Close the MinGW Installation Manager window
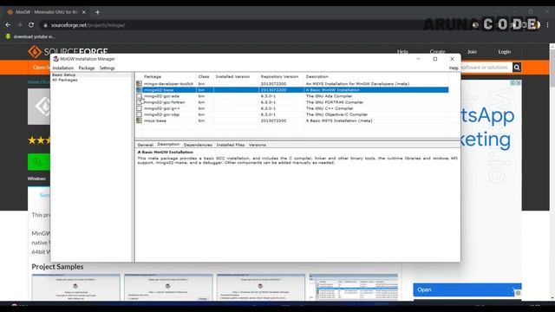The width and height of the screenshot is (555, 312). (452, 59)
